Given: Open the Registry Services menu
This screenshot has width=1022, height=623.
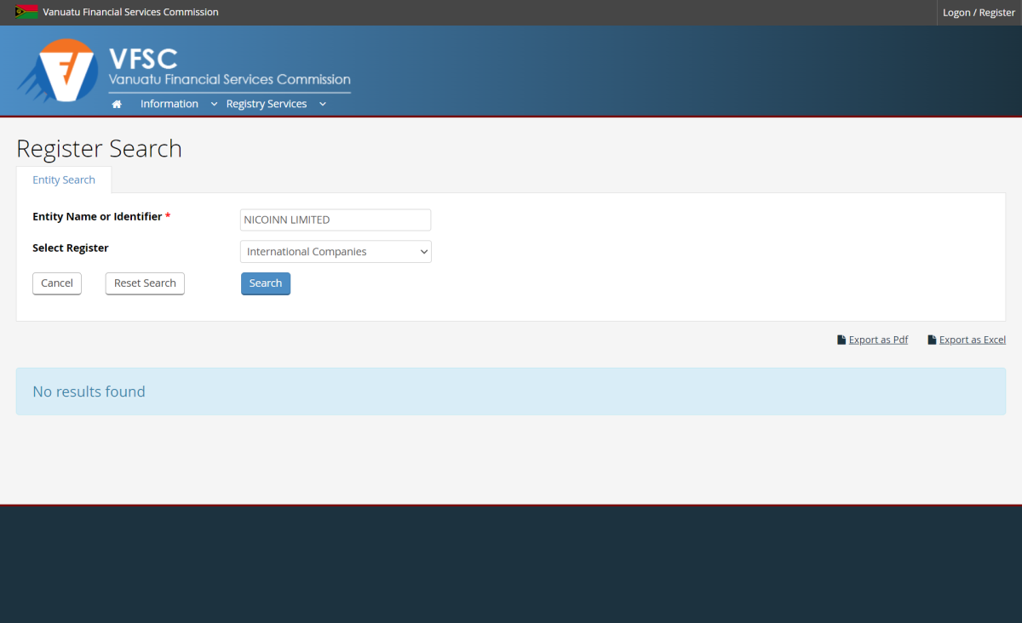Looking at the screenshot, I should click(x=266, y=104).
